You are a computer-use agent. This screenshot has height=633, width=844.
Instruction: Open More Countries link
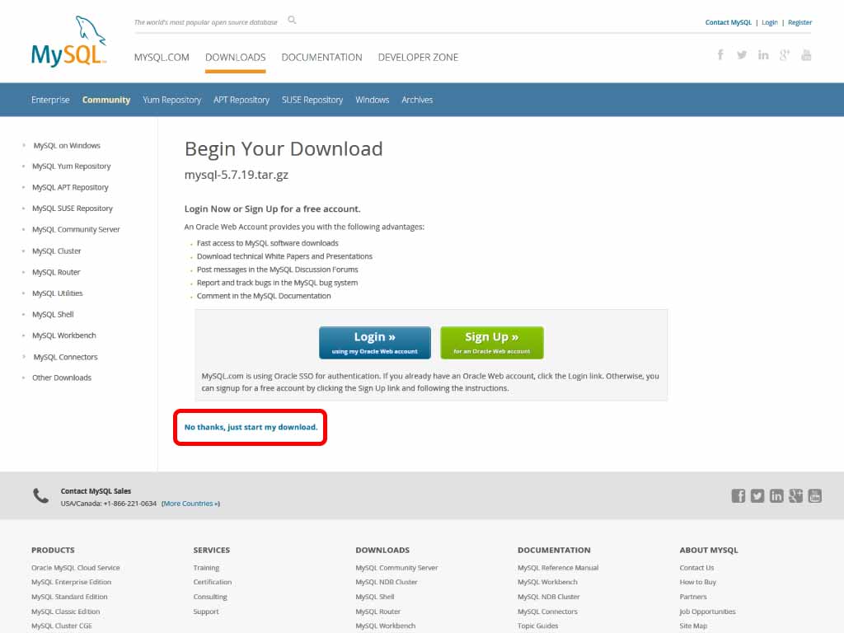[190, 504]
